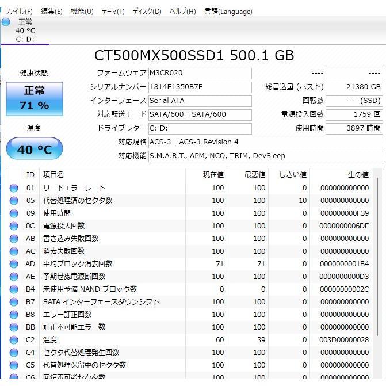Screen dimensions: 386x386
Task: Click raw value 0000000001B4
Action: [x=344, y=264]
